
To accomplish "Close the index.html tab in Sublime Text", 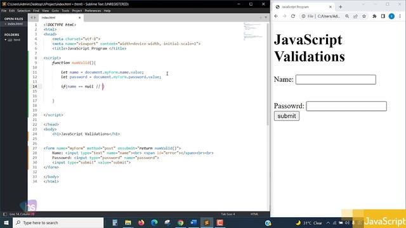I will [79, 18].
